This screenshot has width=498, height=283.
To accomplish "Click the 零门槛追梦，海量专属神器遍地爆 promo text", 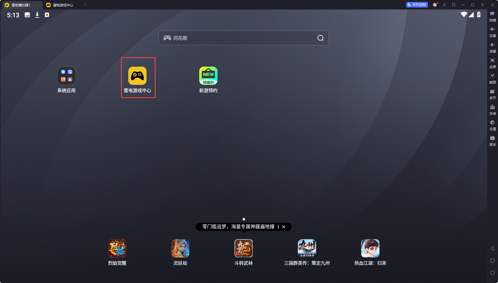I will 238,227.
